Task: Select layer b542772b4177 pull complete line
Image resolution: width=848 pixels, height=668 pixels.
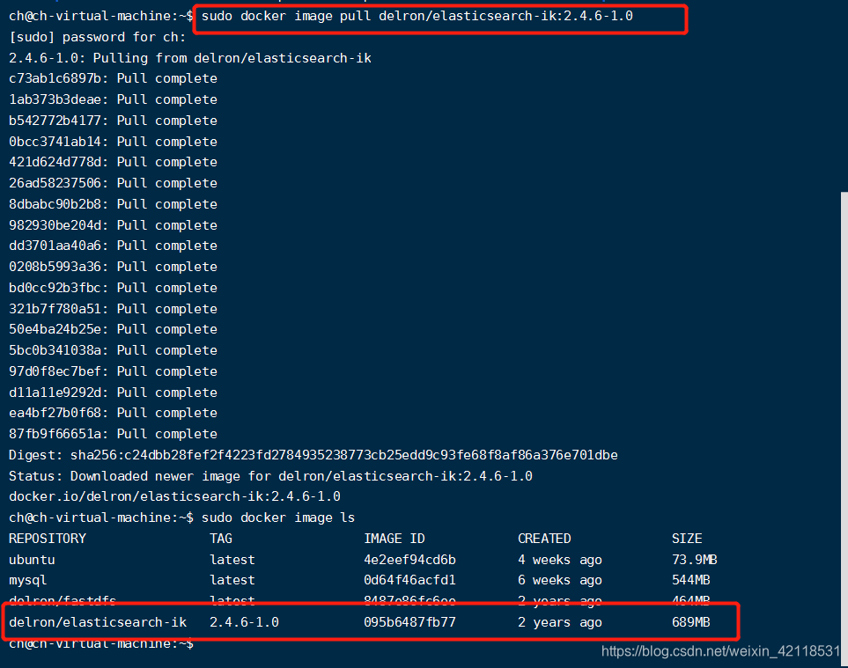Action: 113,121
